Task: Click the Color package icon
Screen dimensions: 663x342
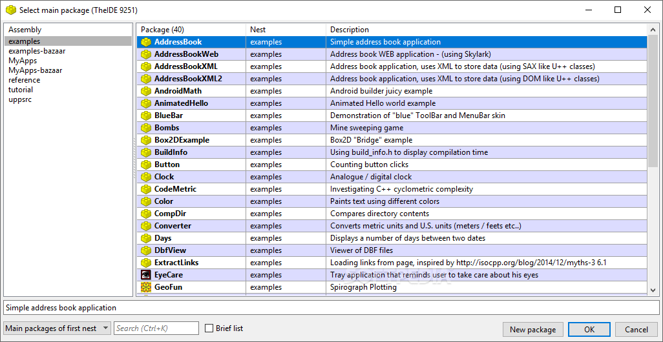Action: point(146,201)
